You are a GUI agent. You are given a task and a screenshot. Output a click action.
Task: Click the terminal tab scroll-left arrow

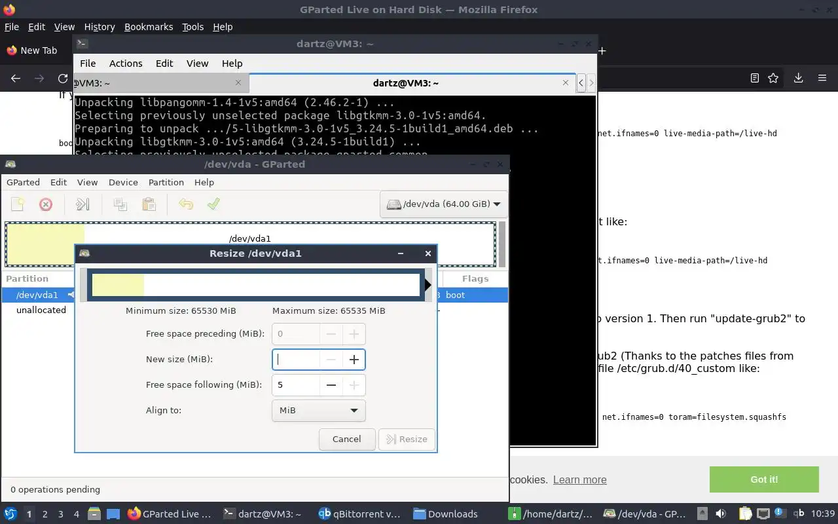coord(581,83)
